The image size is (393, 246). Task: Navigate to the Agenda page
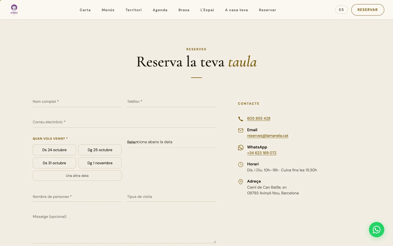(x=160, y=10)
